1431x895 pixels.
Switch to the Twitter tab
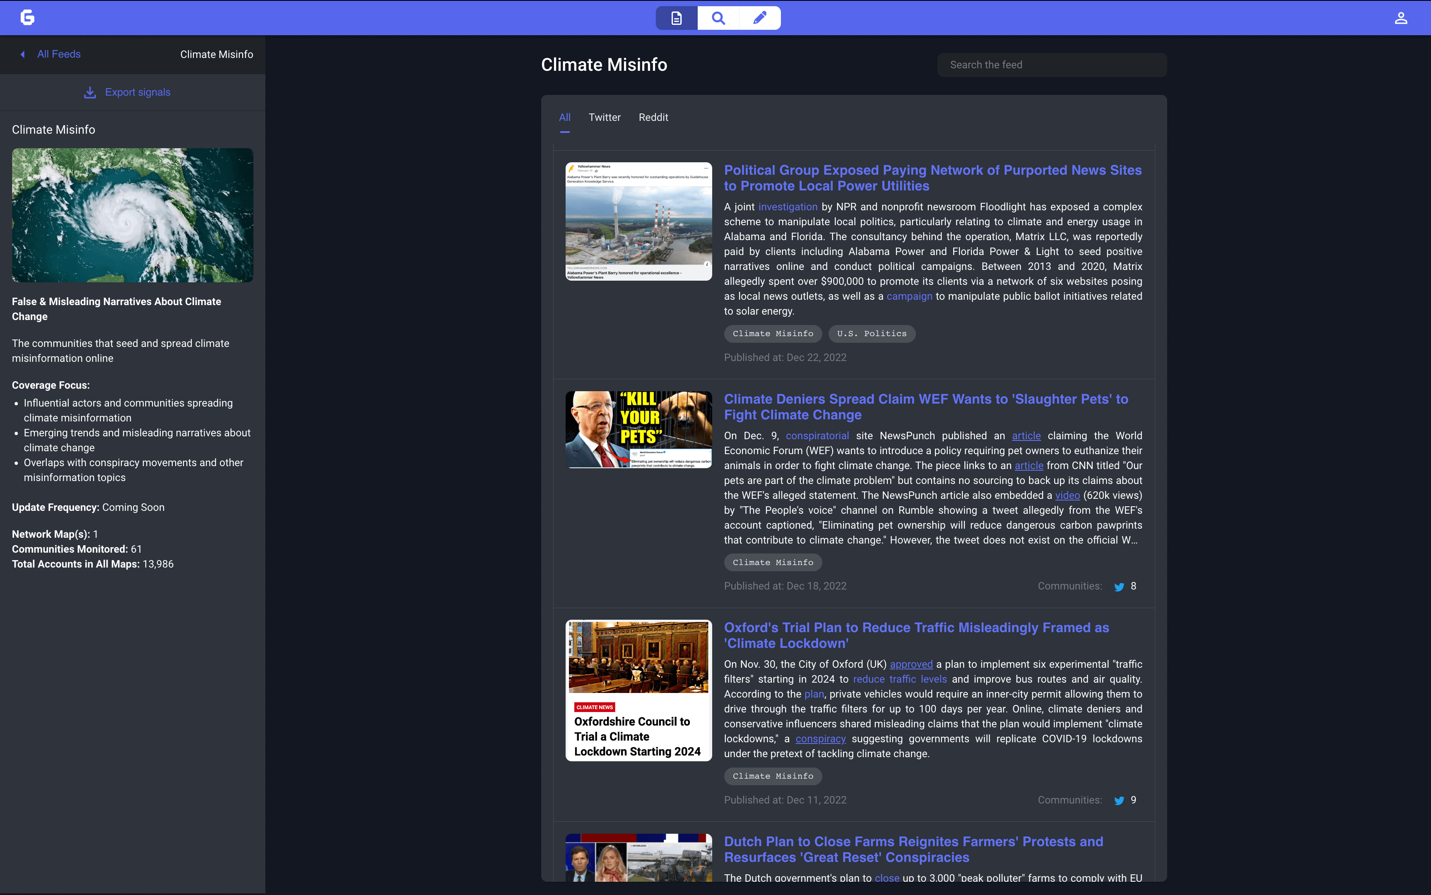(x=605, y=117)
